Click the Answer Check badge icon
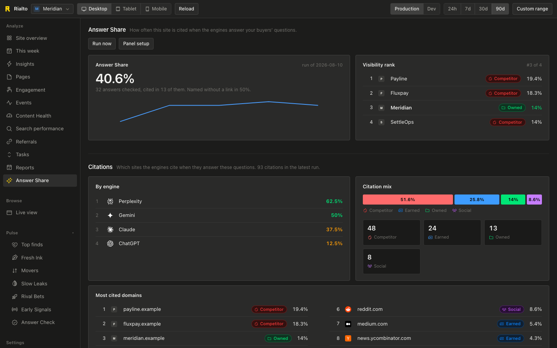The width and height of the screenshot is (557, 348). coord(15,322)
